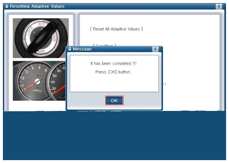This screenshot has height=163, width=229.
Task: Click the Message dialog camera capture icon
Action: [x=155, y=49]
